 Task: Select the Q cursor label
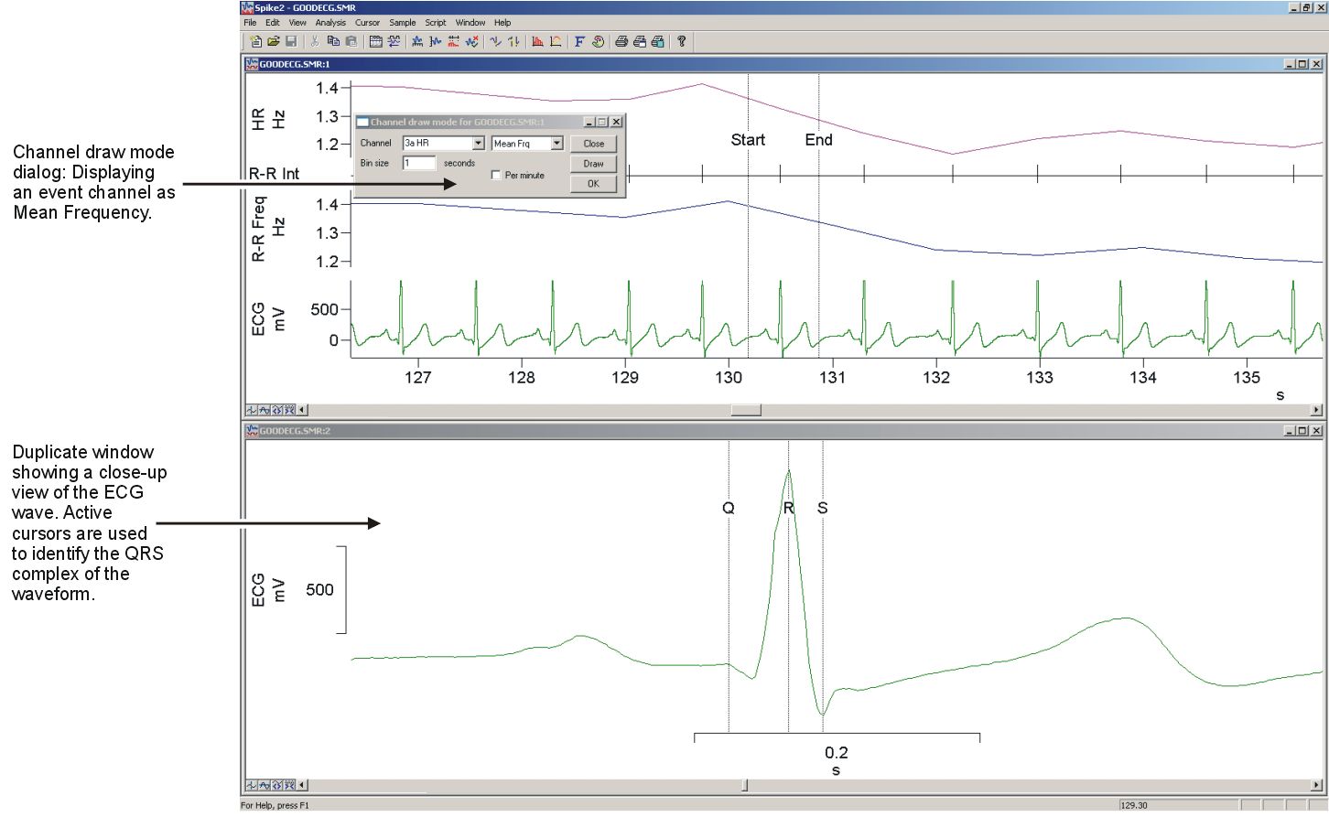pyautogui.click(x=729, y=508)
